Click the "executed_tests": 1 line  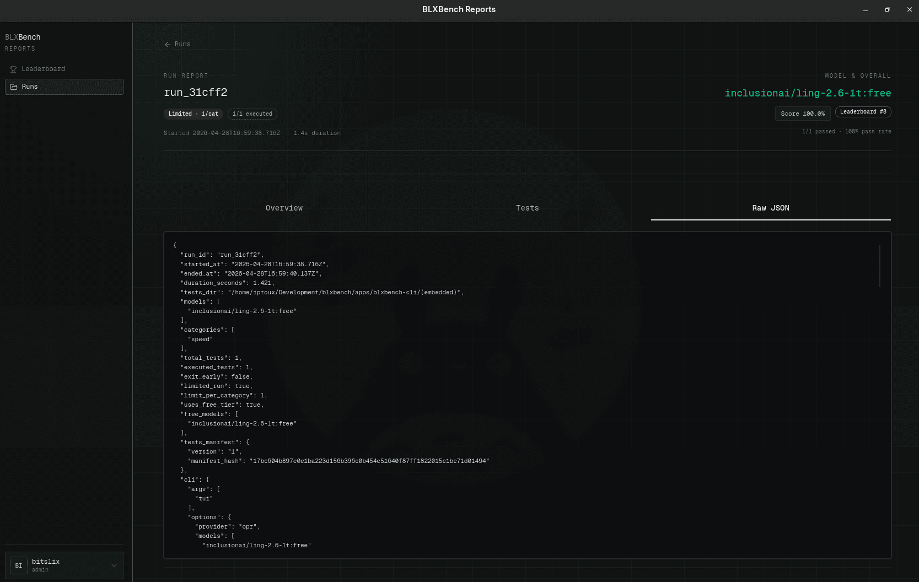217,368
